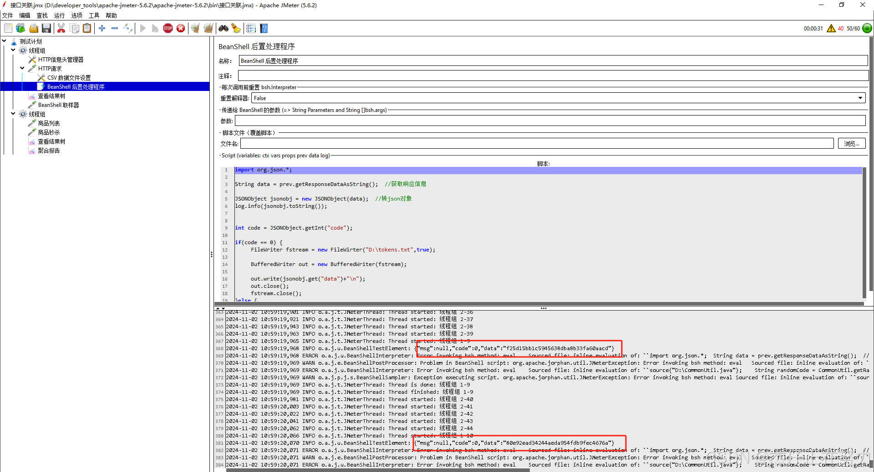The width and height of the screenshot is (874, 472).
Task: Toggle enable/disable element icon in toolbar
Action: coord(128,28)
